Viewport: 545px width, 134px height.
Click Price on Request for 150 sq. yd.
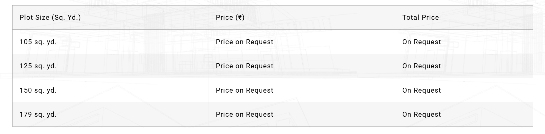245,90
